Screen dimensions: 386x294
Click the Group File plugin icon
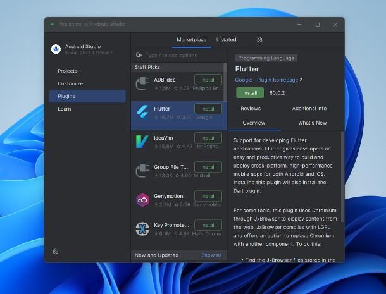point(142,171)
